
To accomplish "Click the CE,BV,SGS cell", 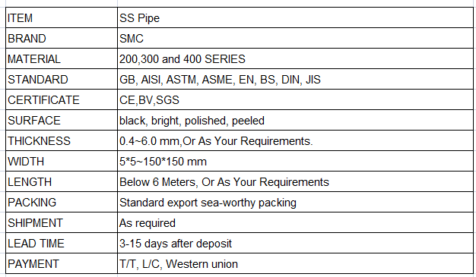I will pyautogui.click(x=295, y=99).
